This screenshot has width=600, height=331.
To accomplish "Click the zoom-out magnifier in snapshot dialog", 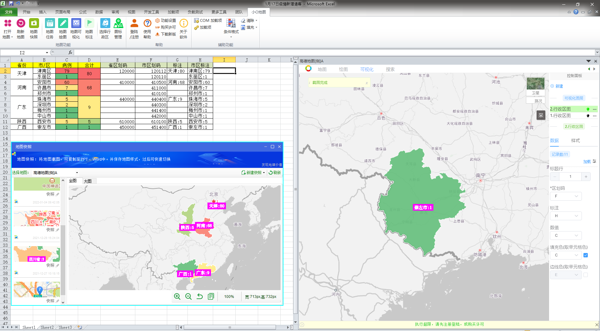I will (x=188, y=296).
